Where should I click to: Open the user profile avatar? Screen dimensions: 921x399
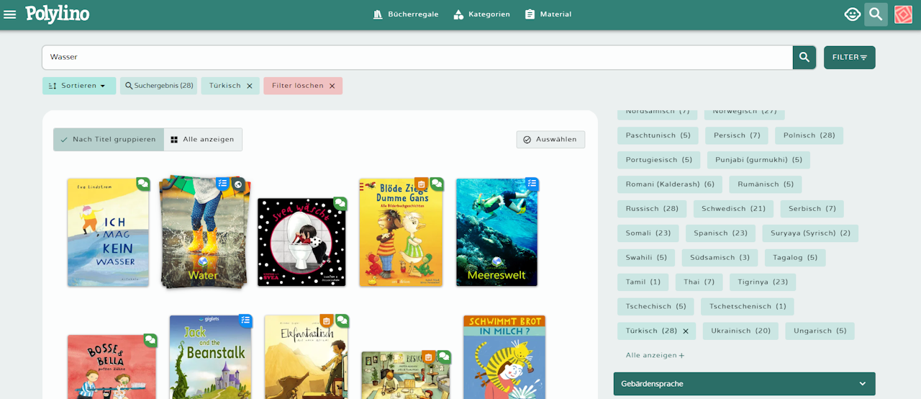pyautogui.click(x=903, y=14)
